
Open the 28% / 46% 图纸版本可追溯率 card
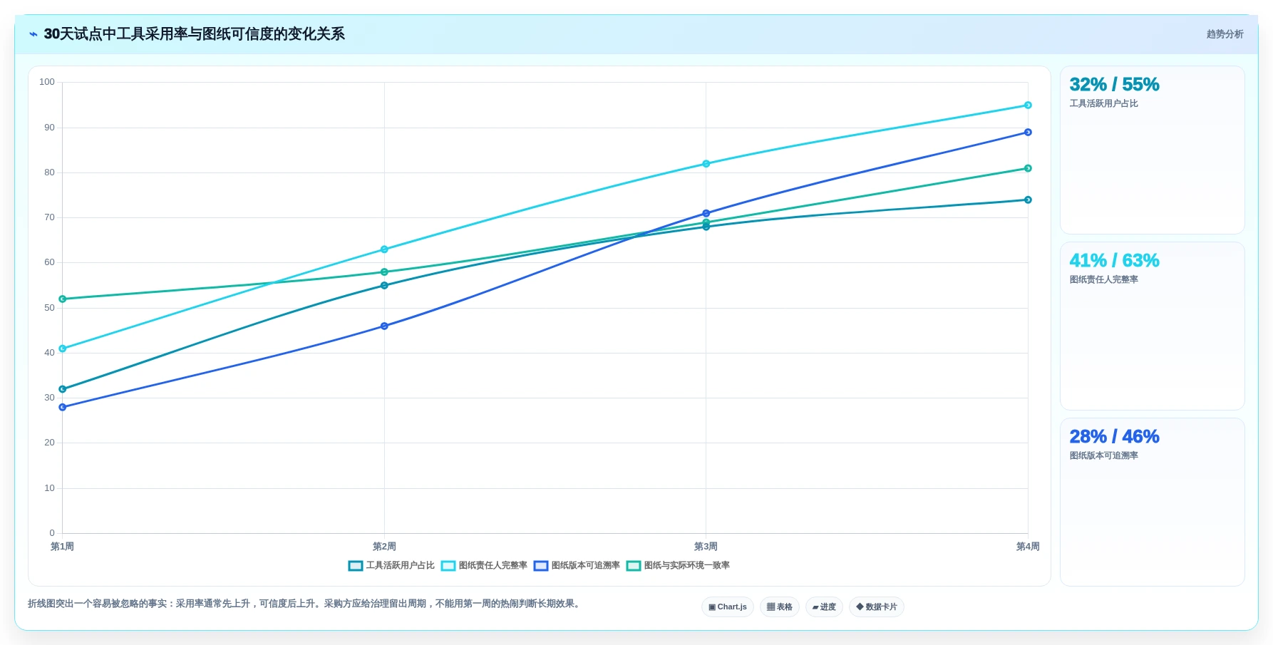[x=1153, y=502]
